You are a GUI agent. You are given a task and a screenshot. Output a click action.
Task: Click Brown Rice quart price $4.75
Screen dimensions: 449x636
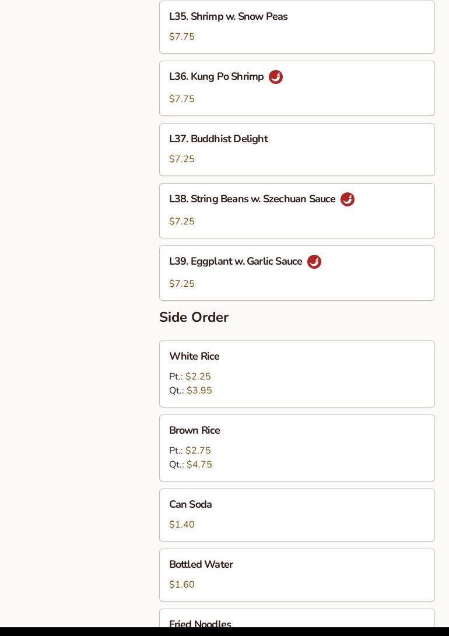coord(199,465)
